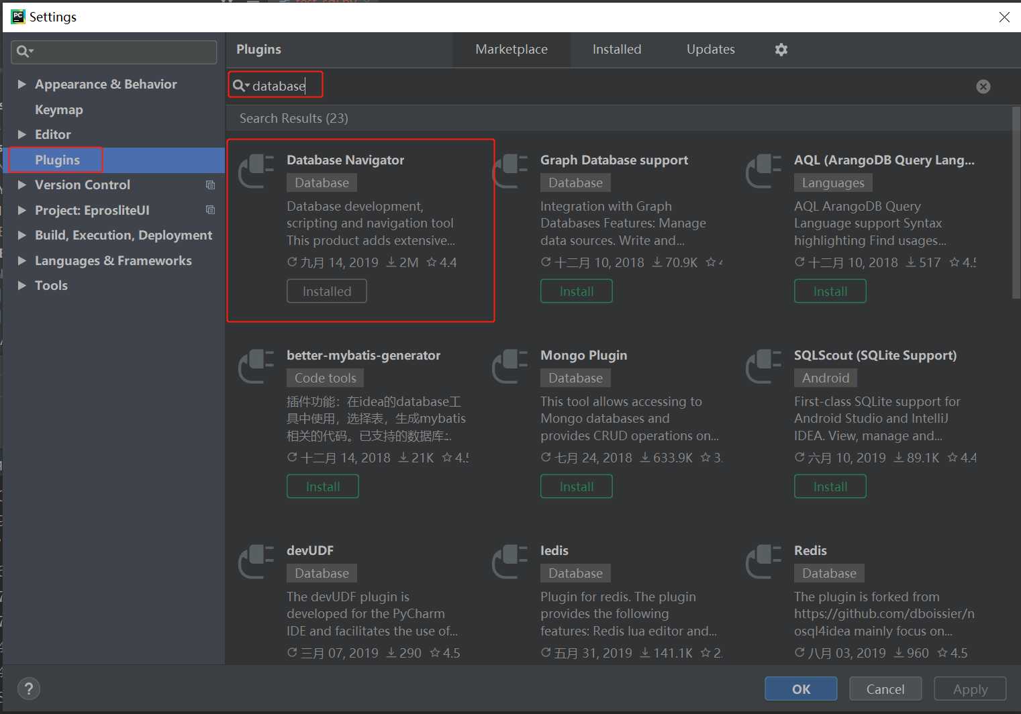The height and width of the screenshot is (714, 1021).
Task: Install the better-mybatis-generator plugin
Action: pyautogui.click(x=322, y=487)
